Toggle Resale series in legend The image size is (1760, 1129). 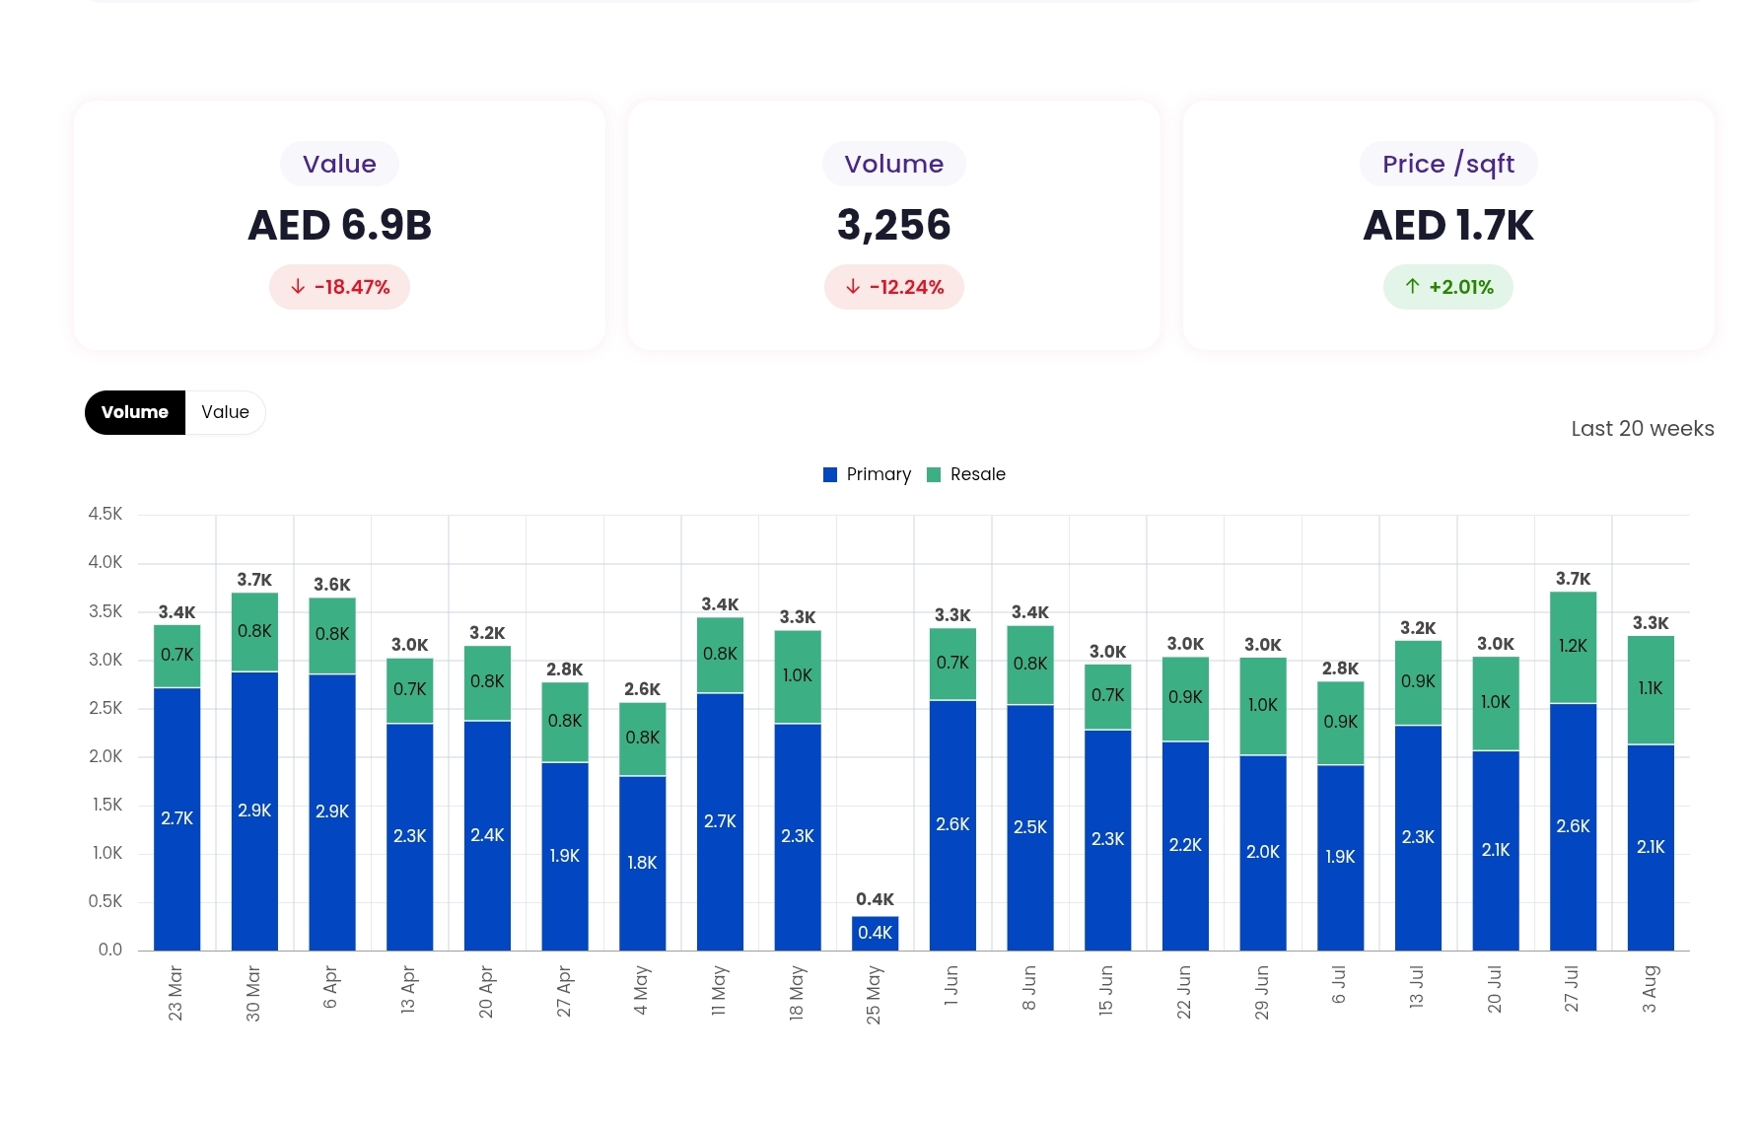click(x=966, y=474)
